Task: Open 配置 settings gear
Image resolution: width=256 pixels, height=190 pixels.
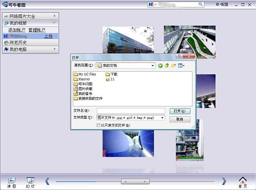Action: [222, 5]
